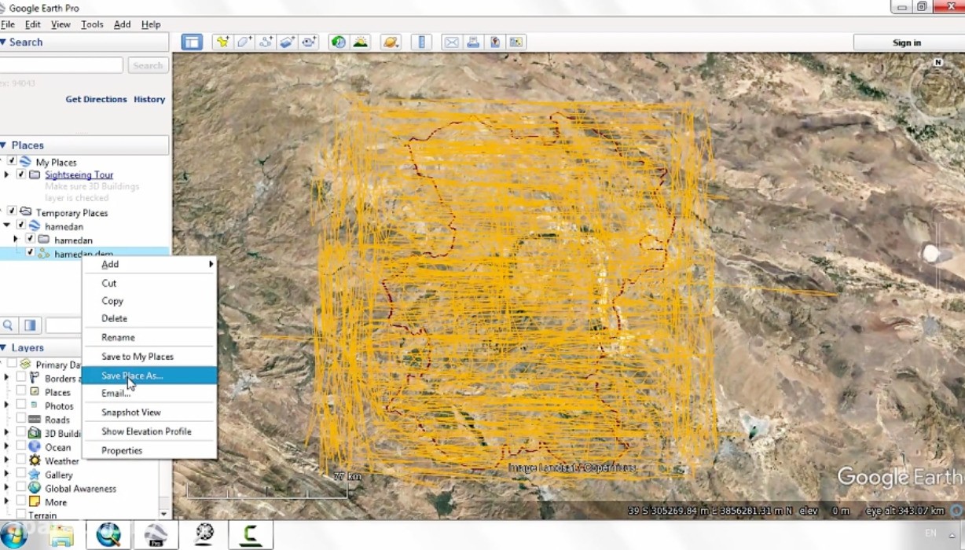Check the Weather layer box
The width and height of the screenshot is (965, 550).
click(x=21, y=460)
